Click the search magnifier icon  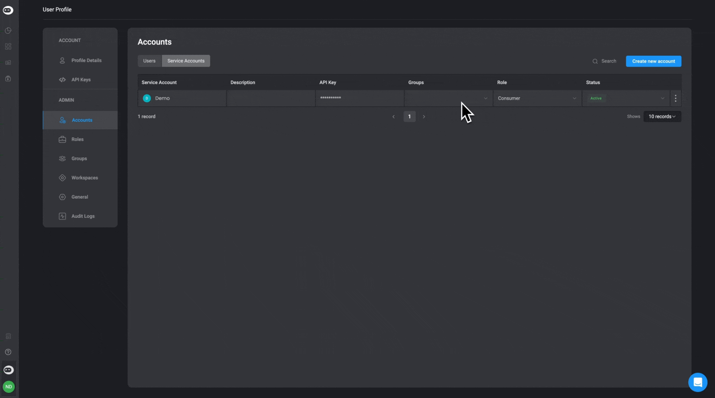click(595, 61)
